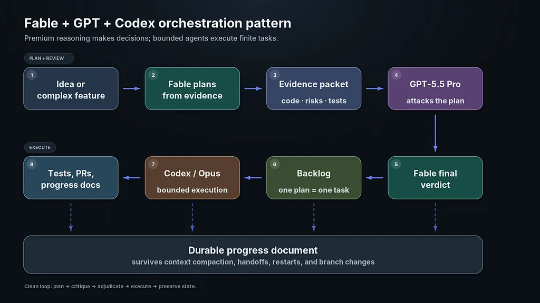Screen dimensions: 540x303
Task: Click the 'Tests, PRs, progress docs' box
Action: tap(71, 178)
